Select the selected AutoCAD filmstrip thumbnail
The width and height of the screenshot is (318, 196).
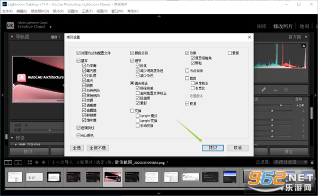coord(112,177)
